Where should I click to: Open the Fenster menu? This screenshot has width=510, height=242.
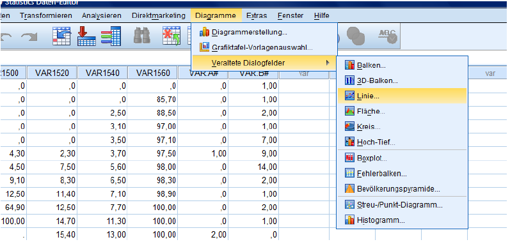coord(291,15)
